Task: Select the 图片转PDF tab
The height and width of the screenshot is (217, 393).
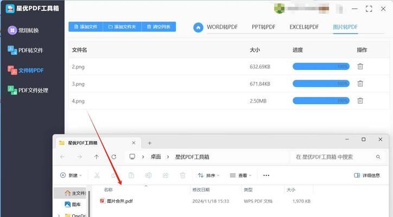Action: click(x=345, y=27)
